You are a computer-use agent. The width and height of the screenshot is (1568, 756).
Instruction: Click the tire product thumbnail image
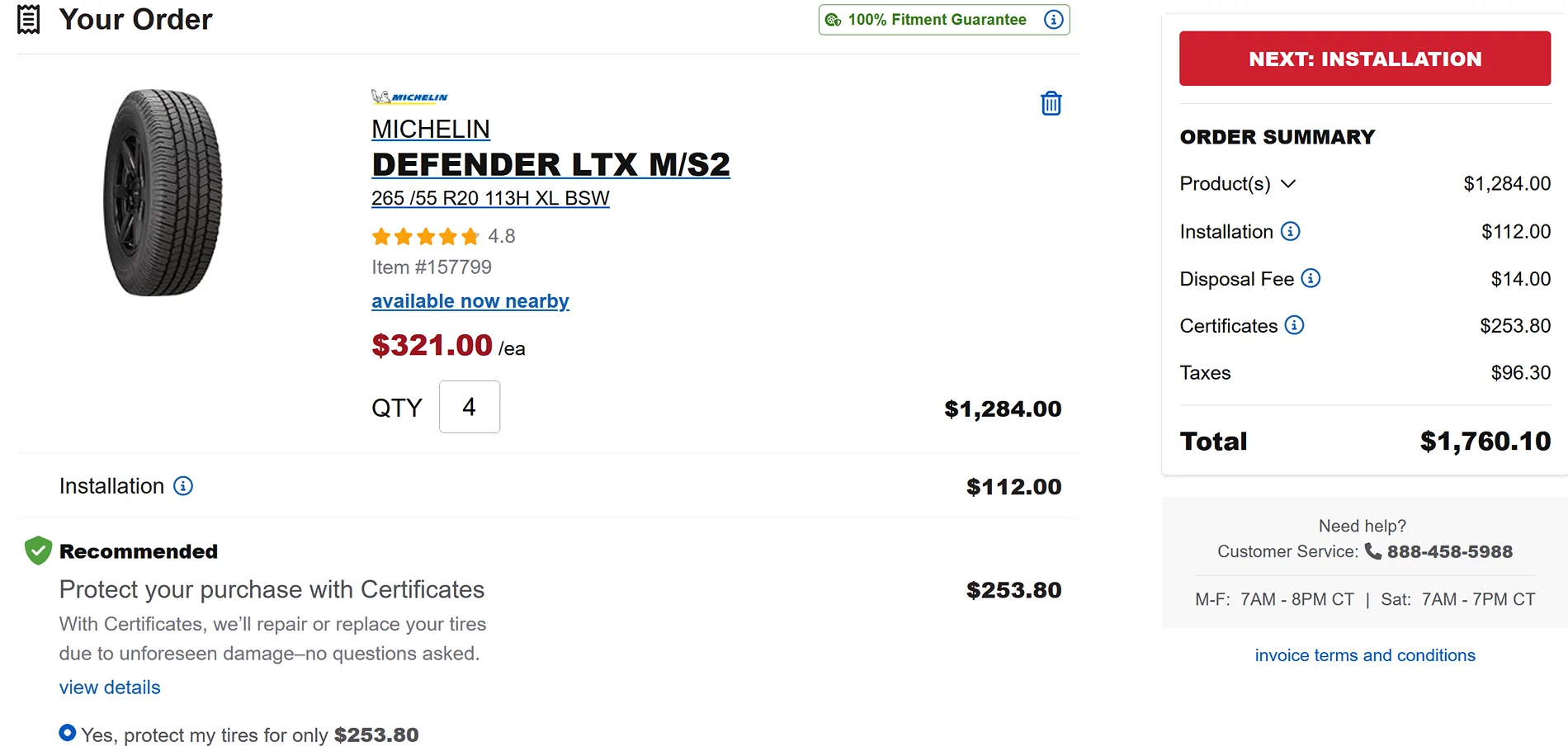tap(165, 192)
